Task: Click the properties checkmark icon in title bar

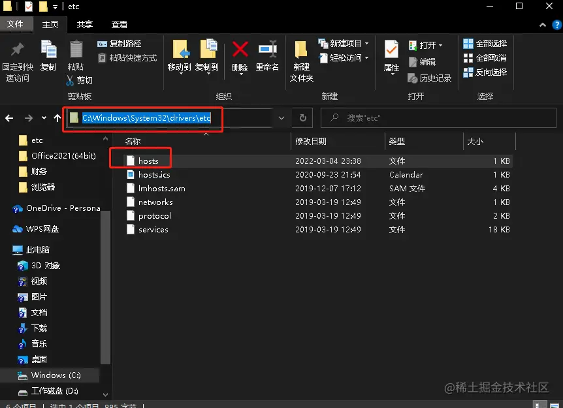Action: 28,7
